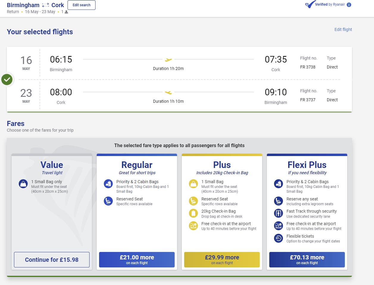Click the return flight plane icon

[168, 92]
